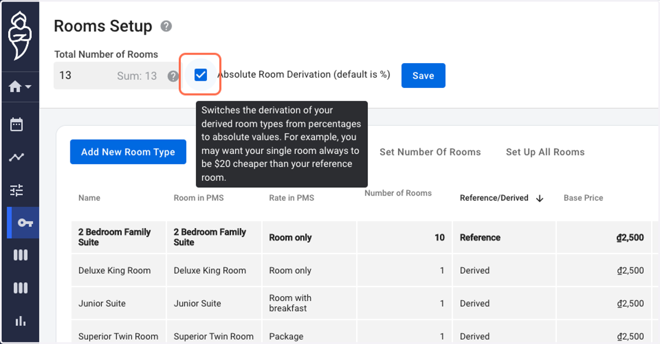Click Number of Rooms column header
Viewport: 660px width, 344px height.
tap(398, 193)
